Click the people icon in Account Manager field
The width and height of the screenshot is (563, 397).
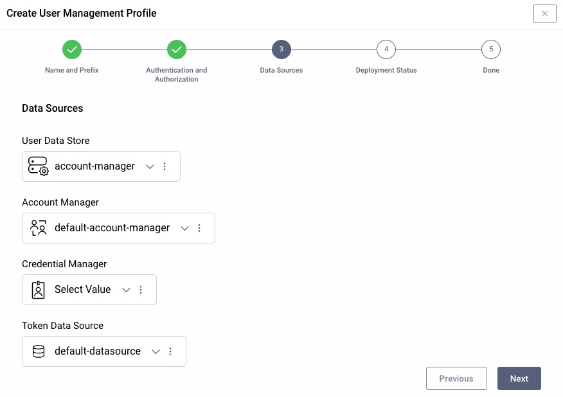click(38, 227)
